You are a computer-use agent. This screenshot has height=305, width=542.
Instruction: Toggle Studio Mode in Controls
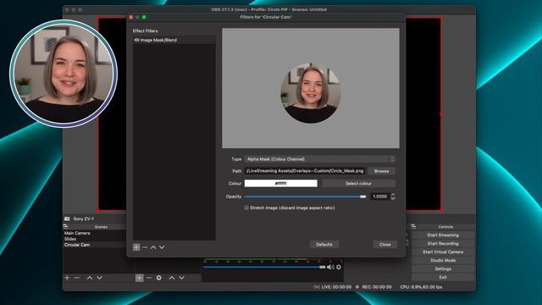click(x=443, y=260)
